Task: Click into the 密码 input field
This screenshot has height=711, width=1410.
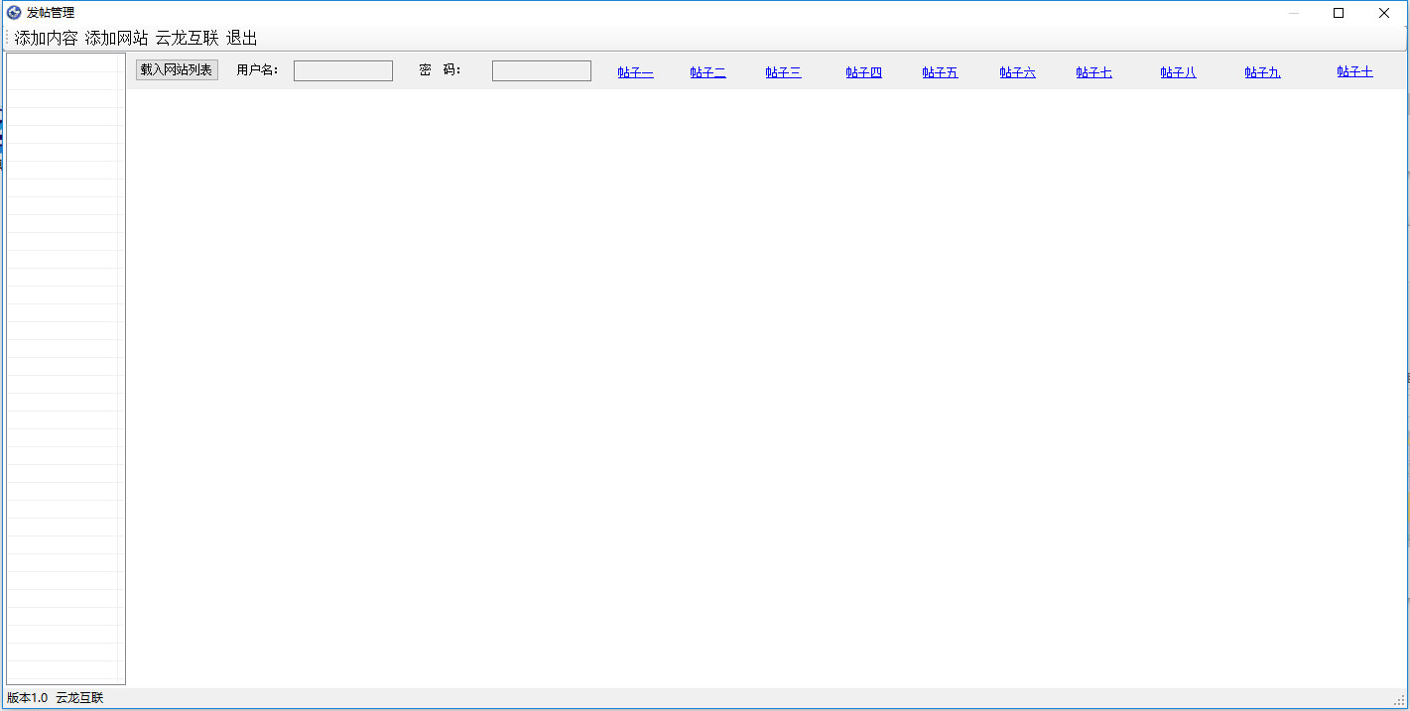Action: point(541,71)
